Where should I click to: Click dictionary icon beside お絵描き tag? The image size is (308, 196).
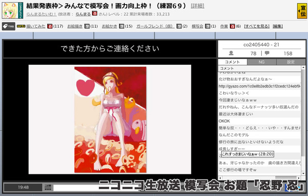pyautogui.click(x=87, y=26)
